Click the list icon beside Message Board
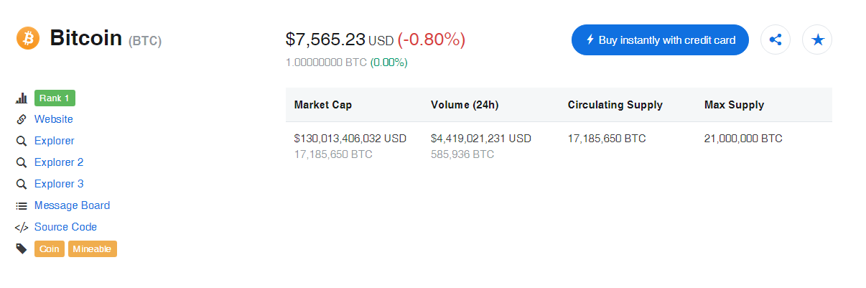This screenshot has width=866, height=288. [22, 205]
